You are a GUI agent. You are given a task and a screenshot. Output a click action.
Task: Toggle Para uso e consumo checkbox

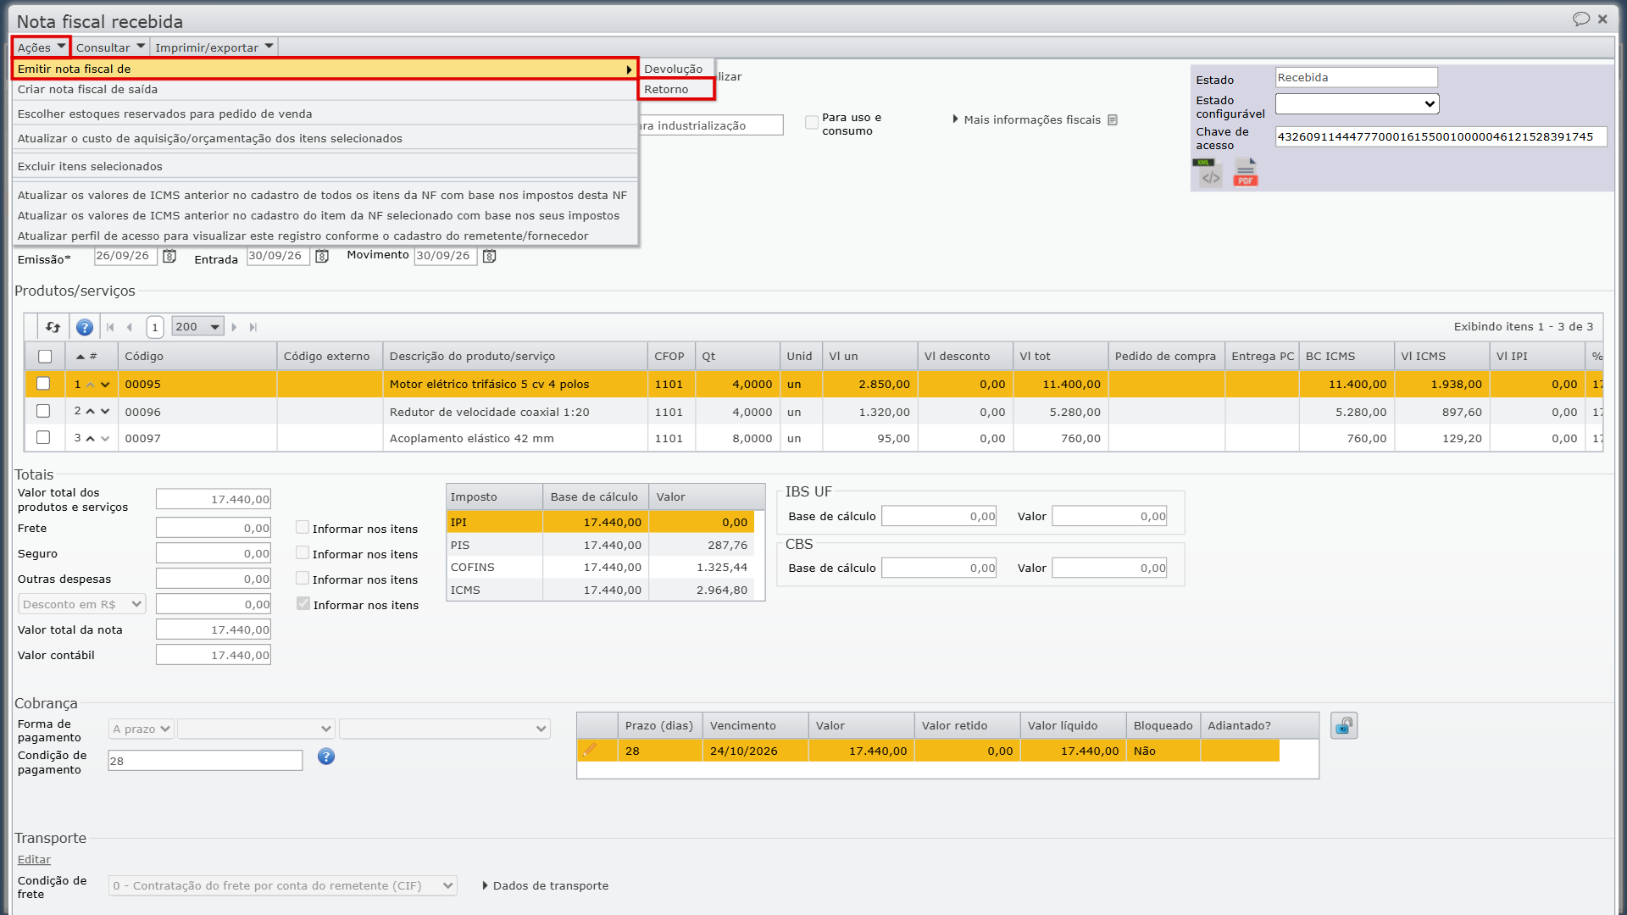[812, 122]
